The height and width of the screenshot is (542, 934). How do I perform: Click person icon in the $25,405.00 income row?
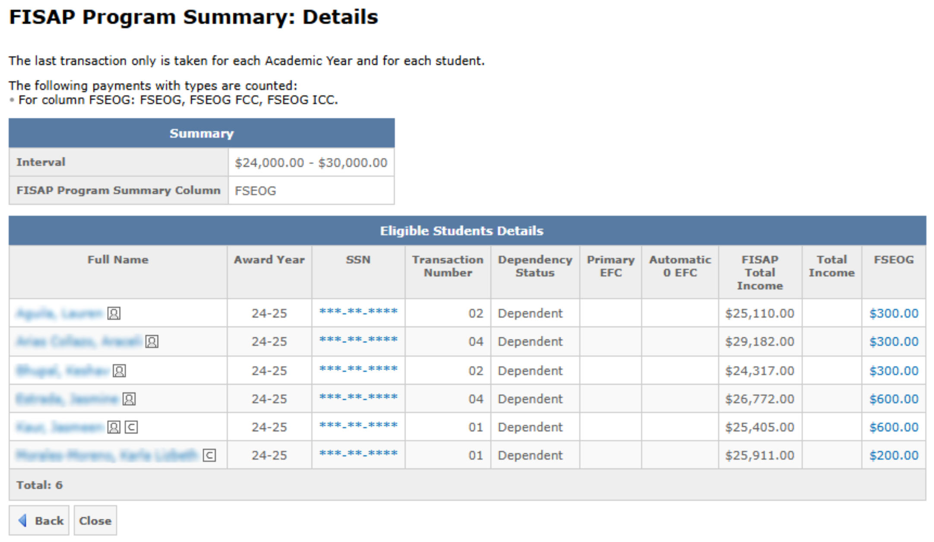[114, 427]
